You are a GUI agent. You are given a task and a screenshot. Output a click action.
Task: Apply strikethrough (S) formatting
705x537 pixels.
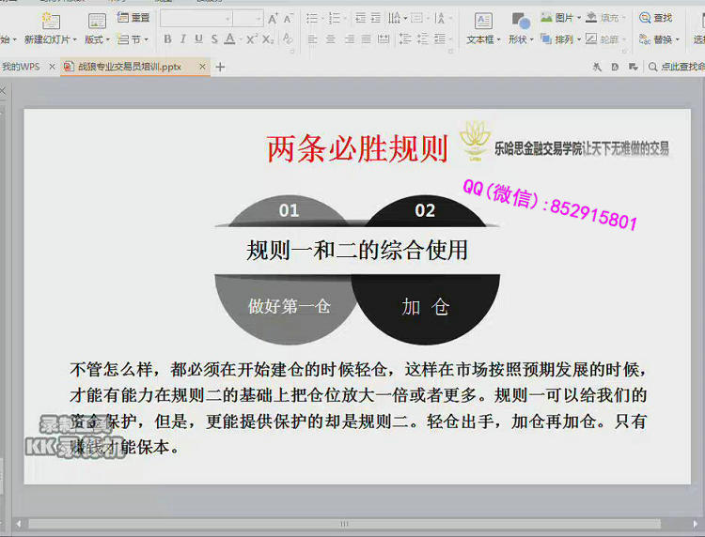coord(213,39)
